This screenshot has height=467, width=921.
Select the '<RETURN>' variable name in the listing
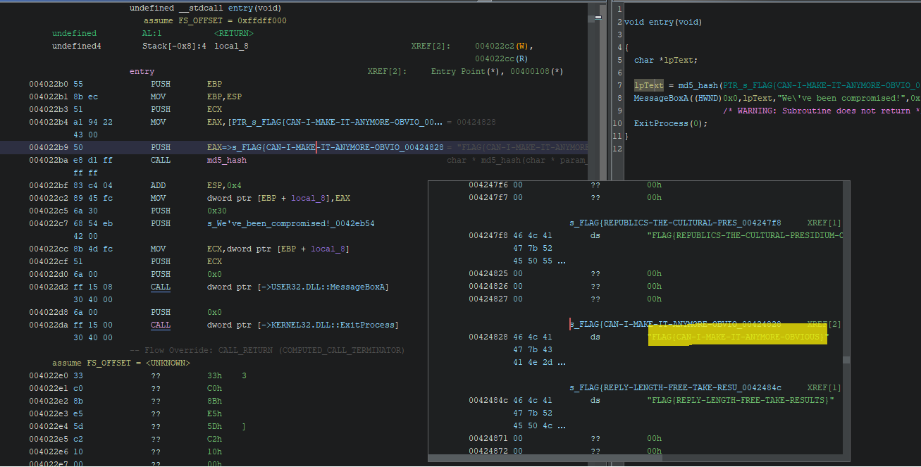[234, 33]
